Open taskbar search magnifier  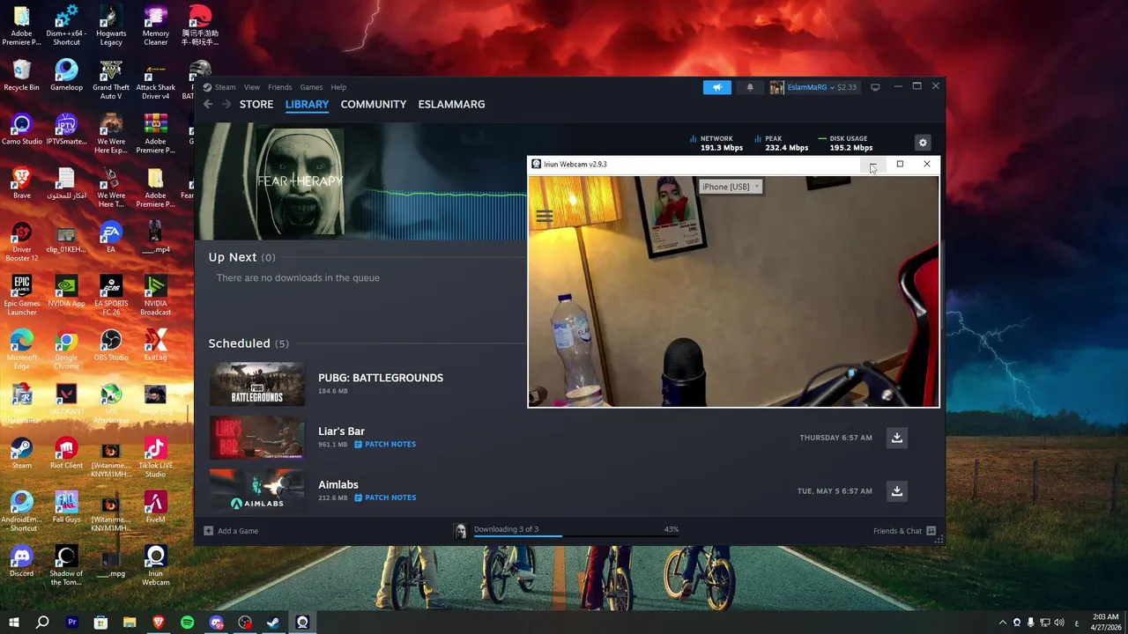pyautogui.click(x=42, y=623)
